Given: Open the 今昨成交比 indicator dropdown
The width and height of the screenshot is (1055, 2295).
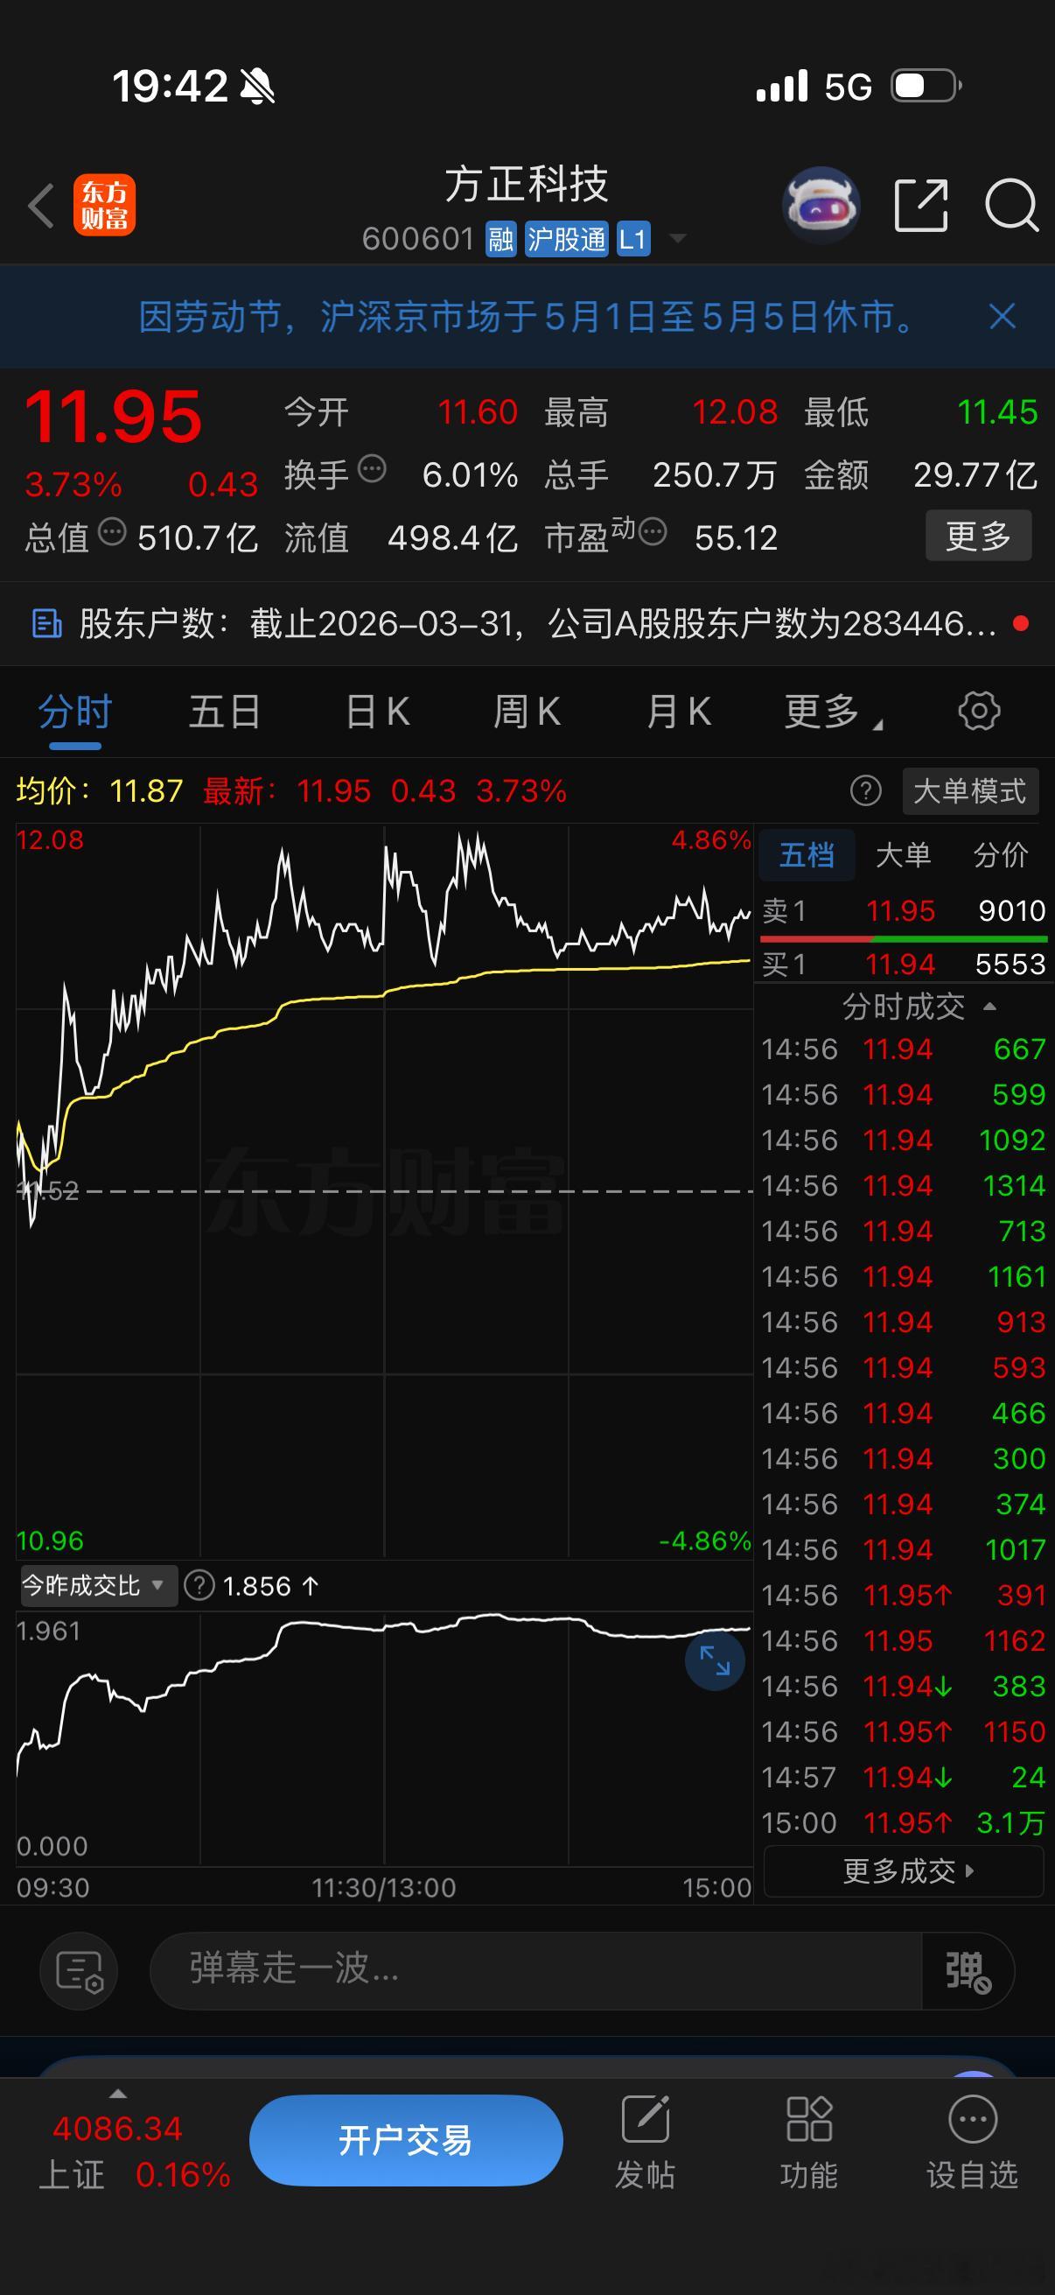Looking at the screenshot, I should coord(98,1586).
